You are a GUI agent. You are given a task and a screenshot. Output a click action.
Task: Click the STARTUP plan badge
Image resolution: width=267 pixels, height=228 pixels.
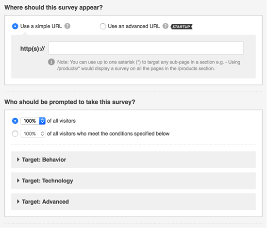[182, 27]
